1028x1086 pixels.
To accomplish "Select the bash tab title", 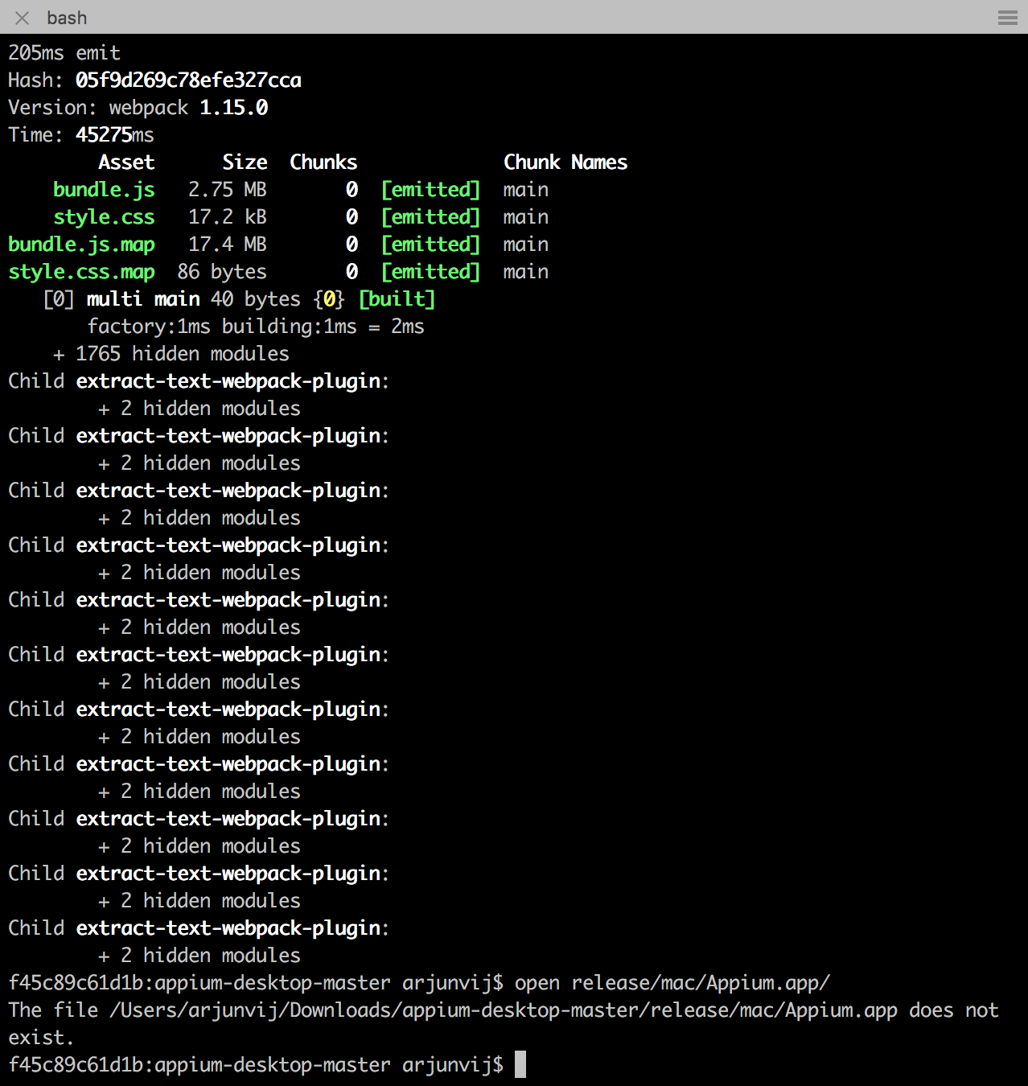I will 67,18.
